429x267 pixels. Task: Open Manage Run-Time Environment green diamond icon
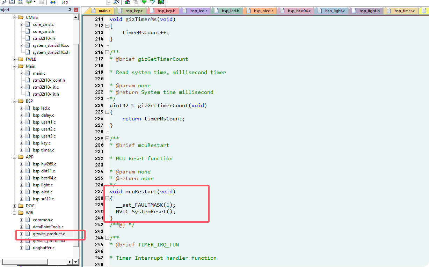pyautogui.click(x=144, y=2)
